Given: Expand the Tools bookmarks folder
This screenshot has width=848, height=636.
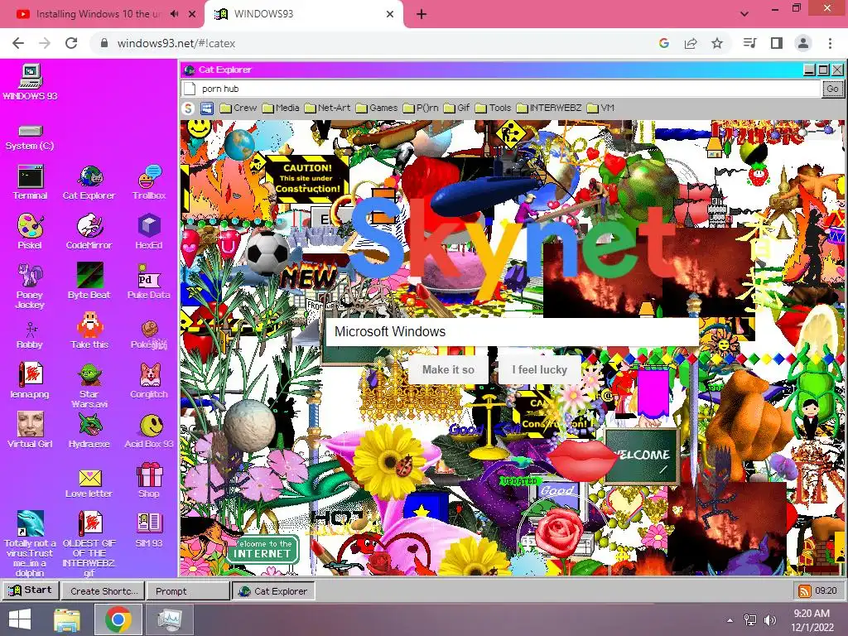Looking at the screenshot, I should pos(493,108).
